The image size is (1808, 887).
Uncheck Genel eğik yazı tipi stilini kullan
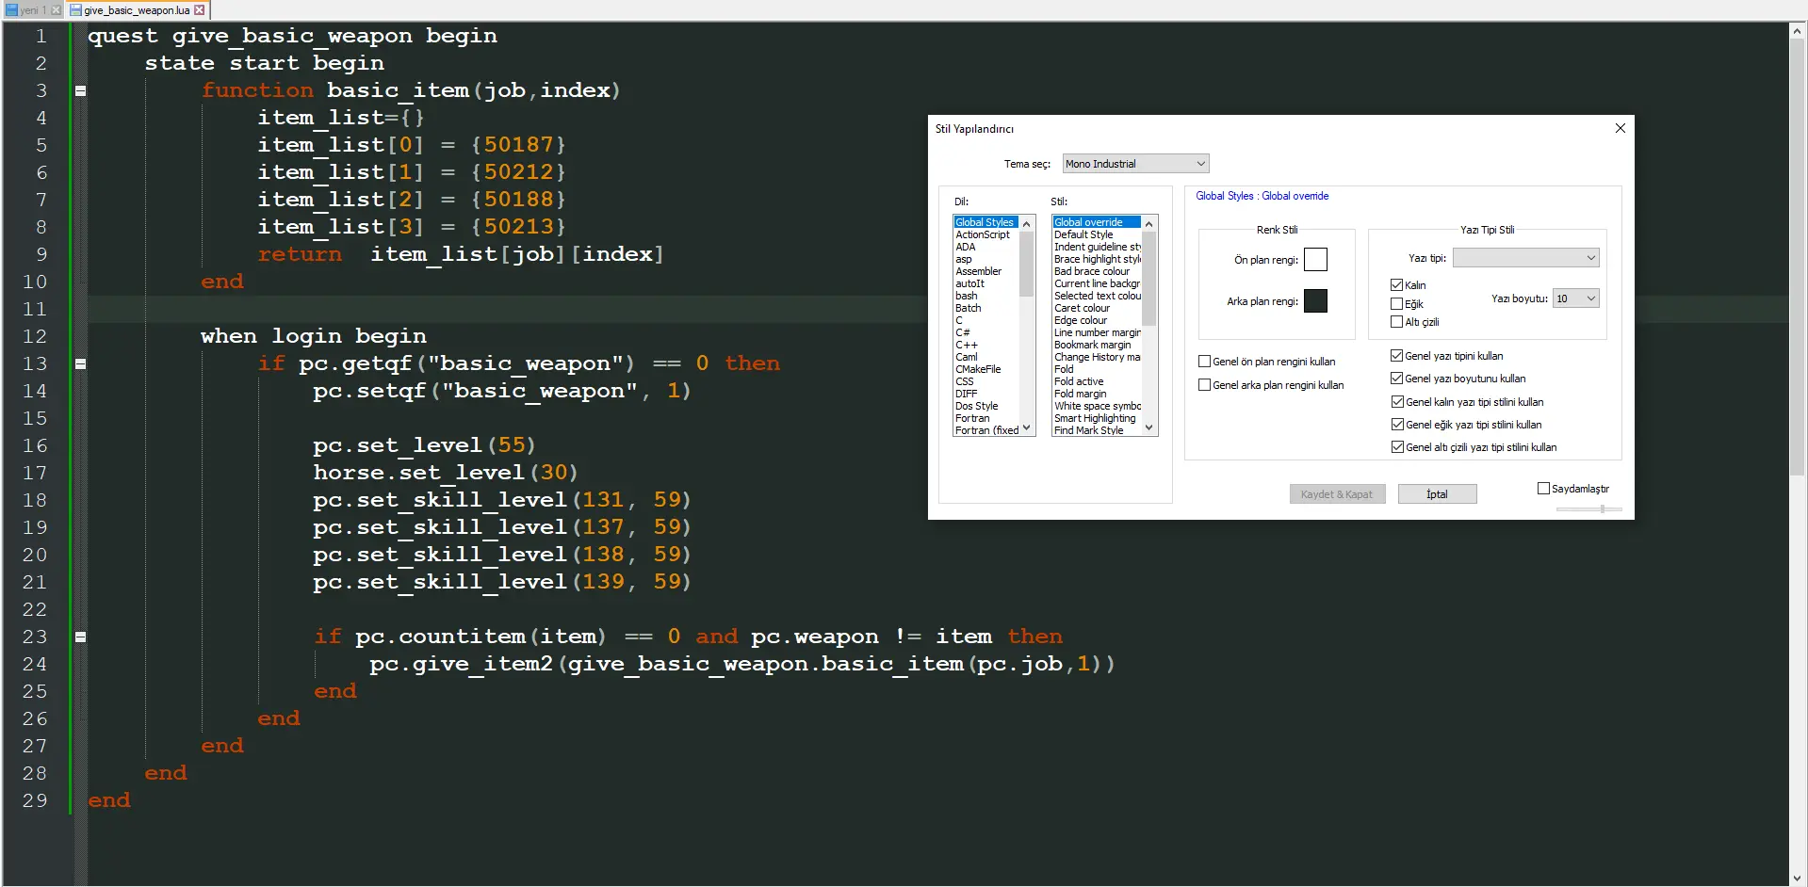pyautogui.click(x=1397, y=425)
